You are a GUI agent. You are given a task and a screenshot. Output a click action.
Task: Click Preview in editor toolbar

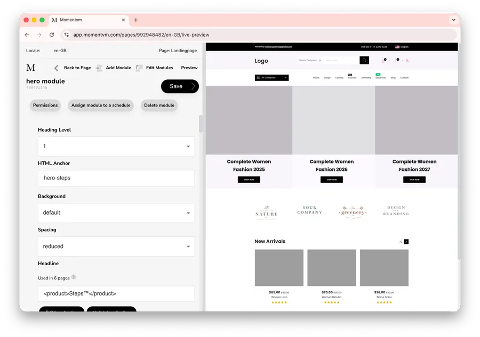coord(189,68)
